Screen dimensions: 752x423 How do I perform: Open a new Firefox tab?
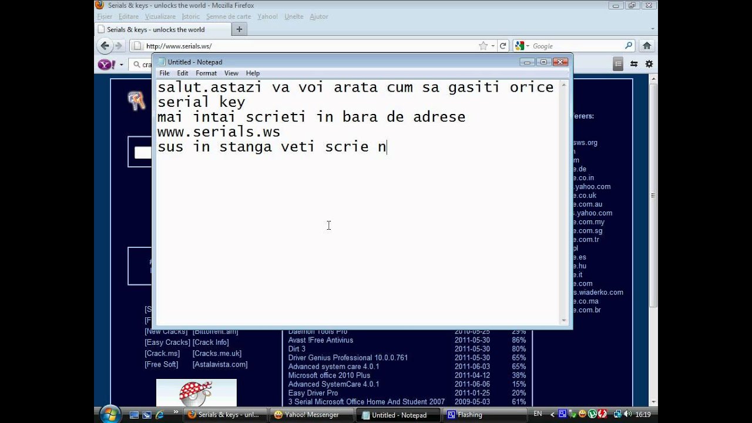pyautogui.click(x=239, y=29)
